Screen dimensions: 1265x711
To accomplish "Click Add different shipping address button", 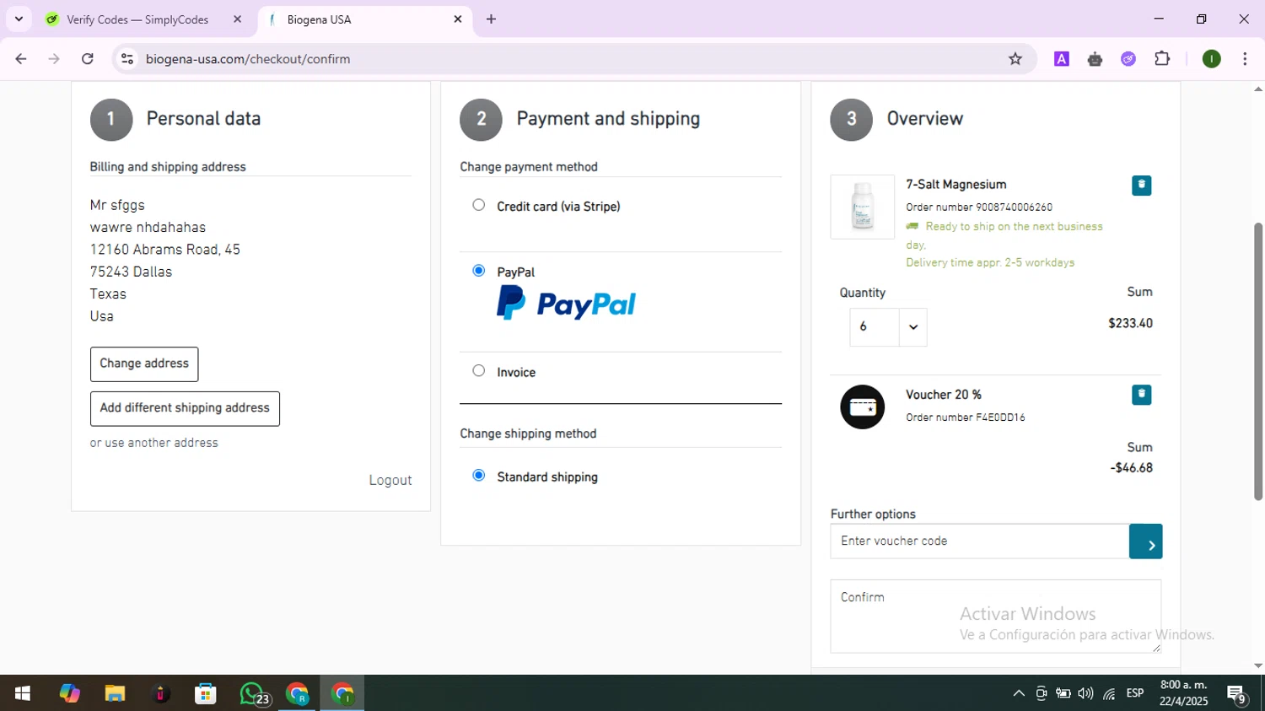I will coord(185,408).
